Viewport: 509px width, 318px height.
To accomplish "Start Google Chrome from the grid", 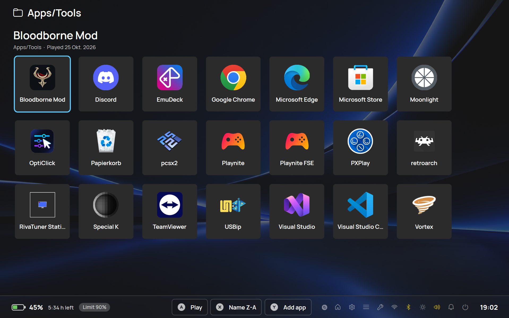I will tap(233, 84).
